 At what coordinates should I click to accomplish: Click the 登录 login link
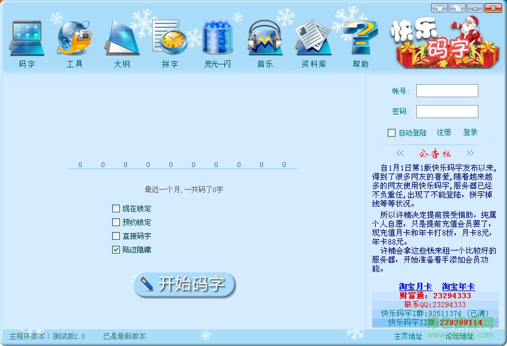pos(470,132)
